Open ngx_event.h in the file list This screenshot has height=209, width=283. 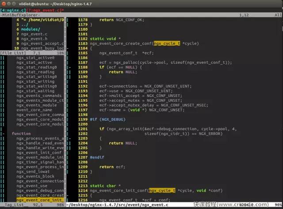point(34,39)
